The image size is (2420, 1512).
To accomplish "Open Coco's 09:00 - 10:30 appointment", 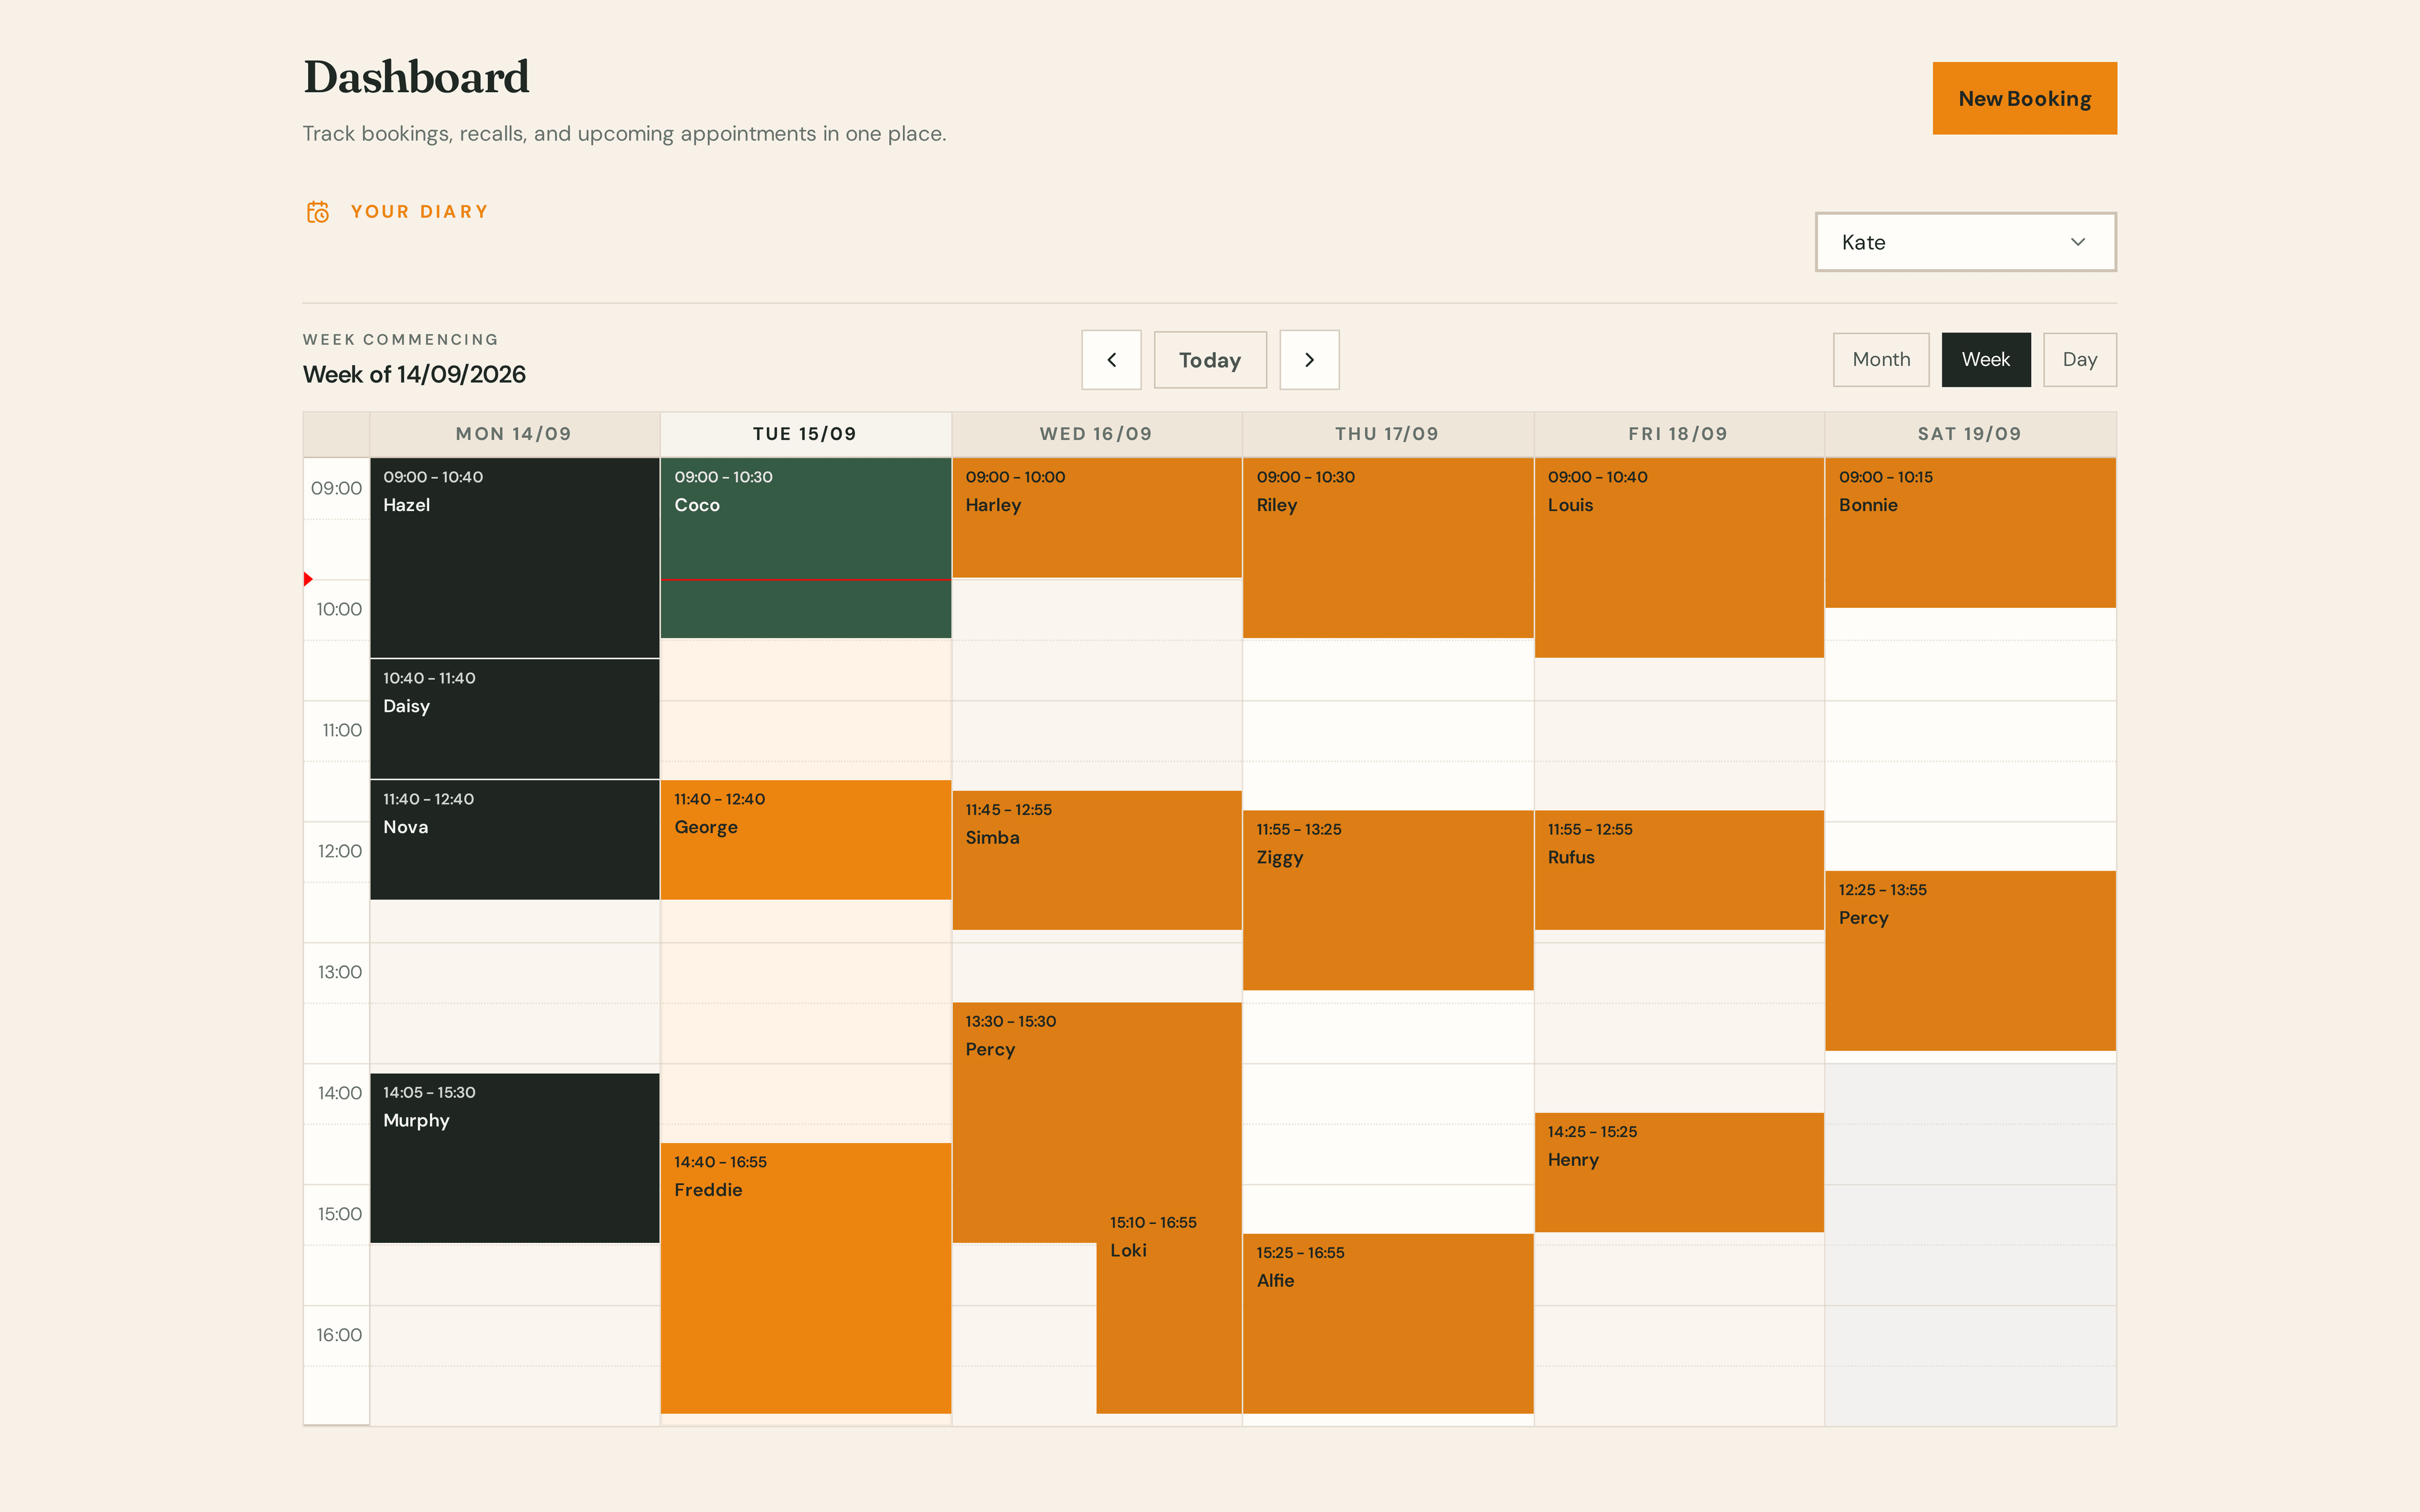I will click(805, 548).
